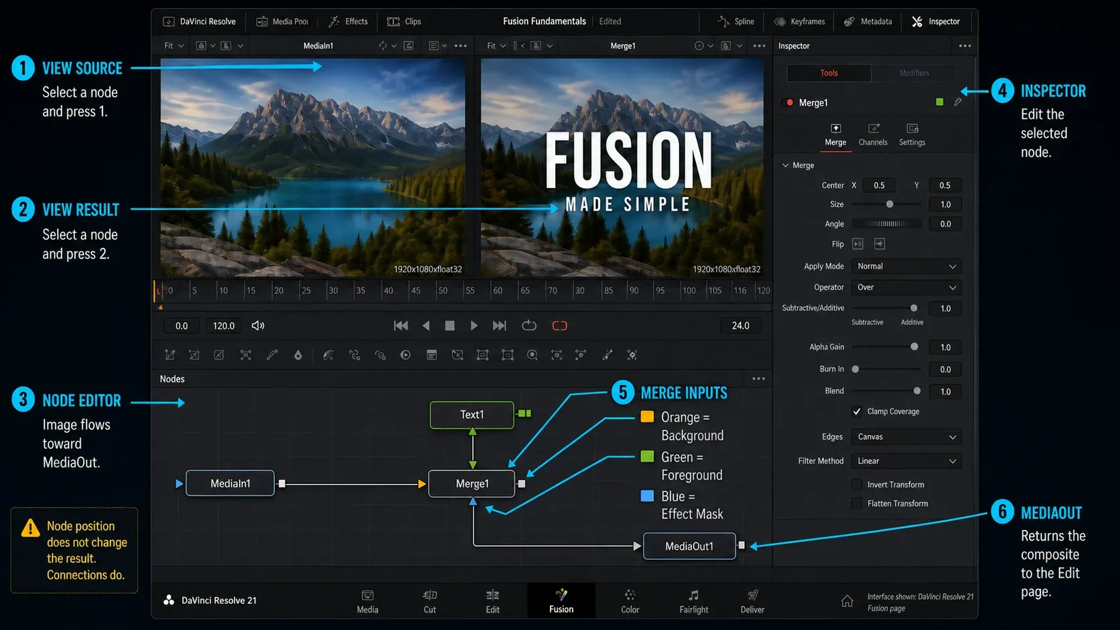Viewport: 1120px width, 630px height.
Task: Adjust the Alpha Gain slider
Action: pyautogui.click(x=886, y=347)
